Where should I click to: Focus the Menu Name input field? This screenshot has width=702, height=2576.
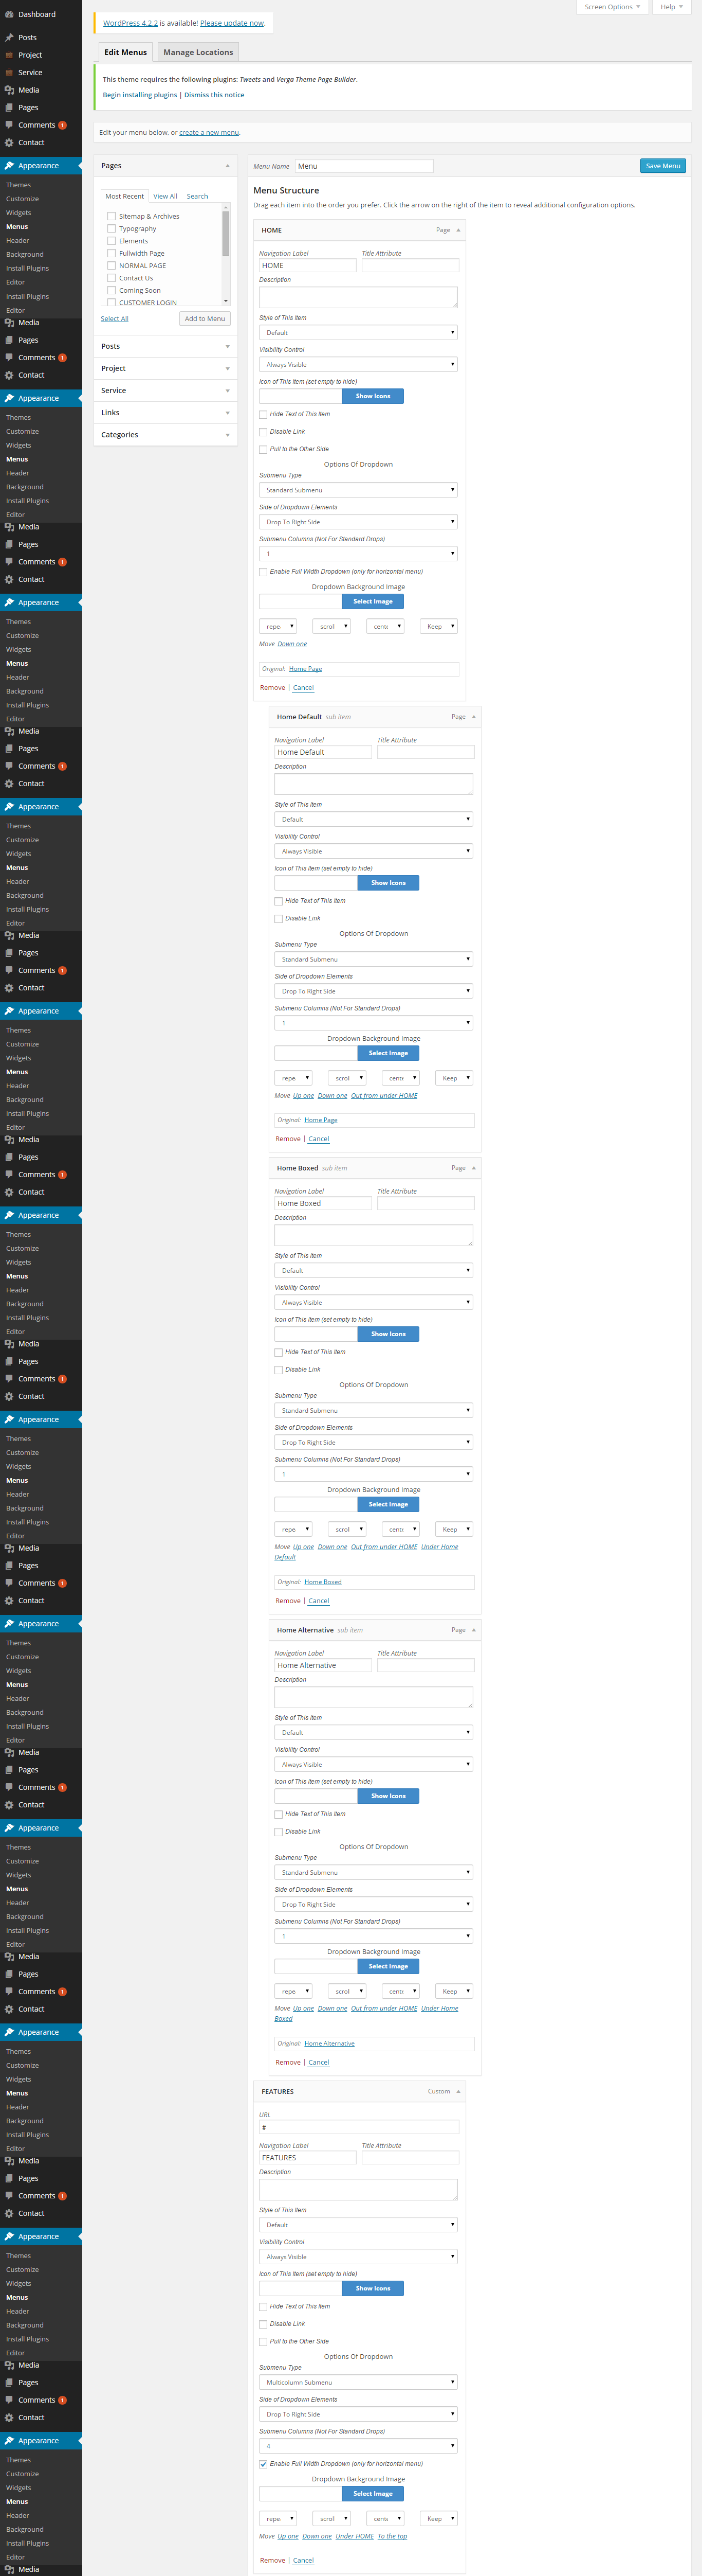point(364,166)
